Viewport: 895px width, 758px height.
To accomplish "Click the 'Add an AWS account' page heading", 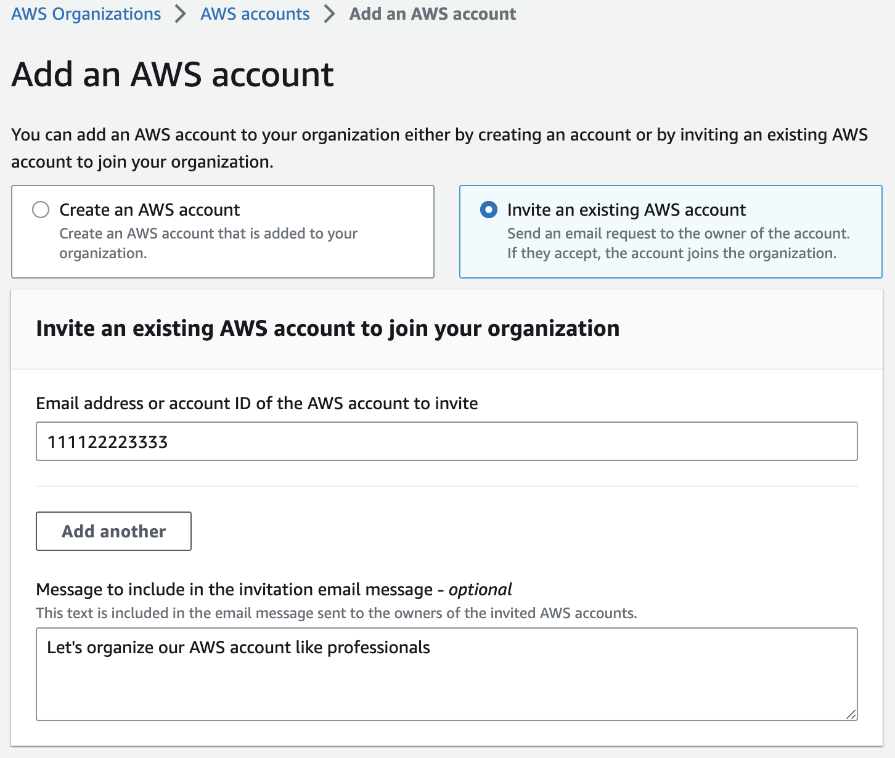I will coord(173,75).
